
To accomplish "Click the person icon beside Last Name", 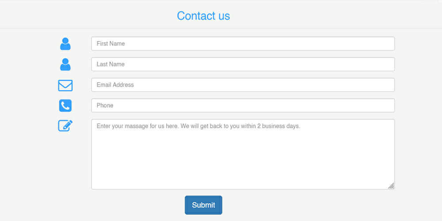I will tap(65, 65).
